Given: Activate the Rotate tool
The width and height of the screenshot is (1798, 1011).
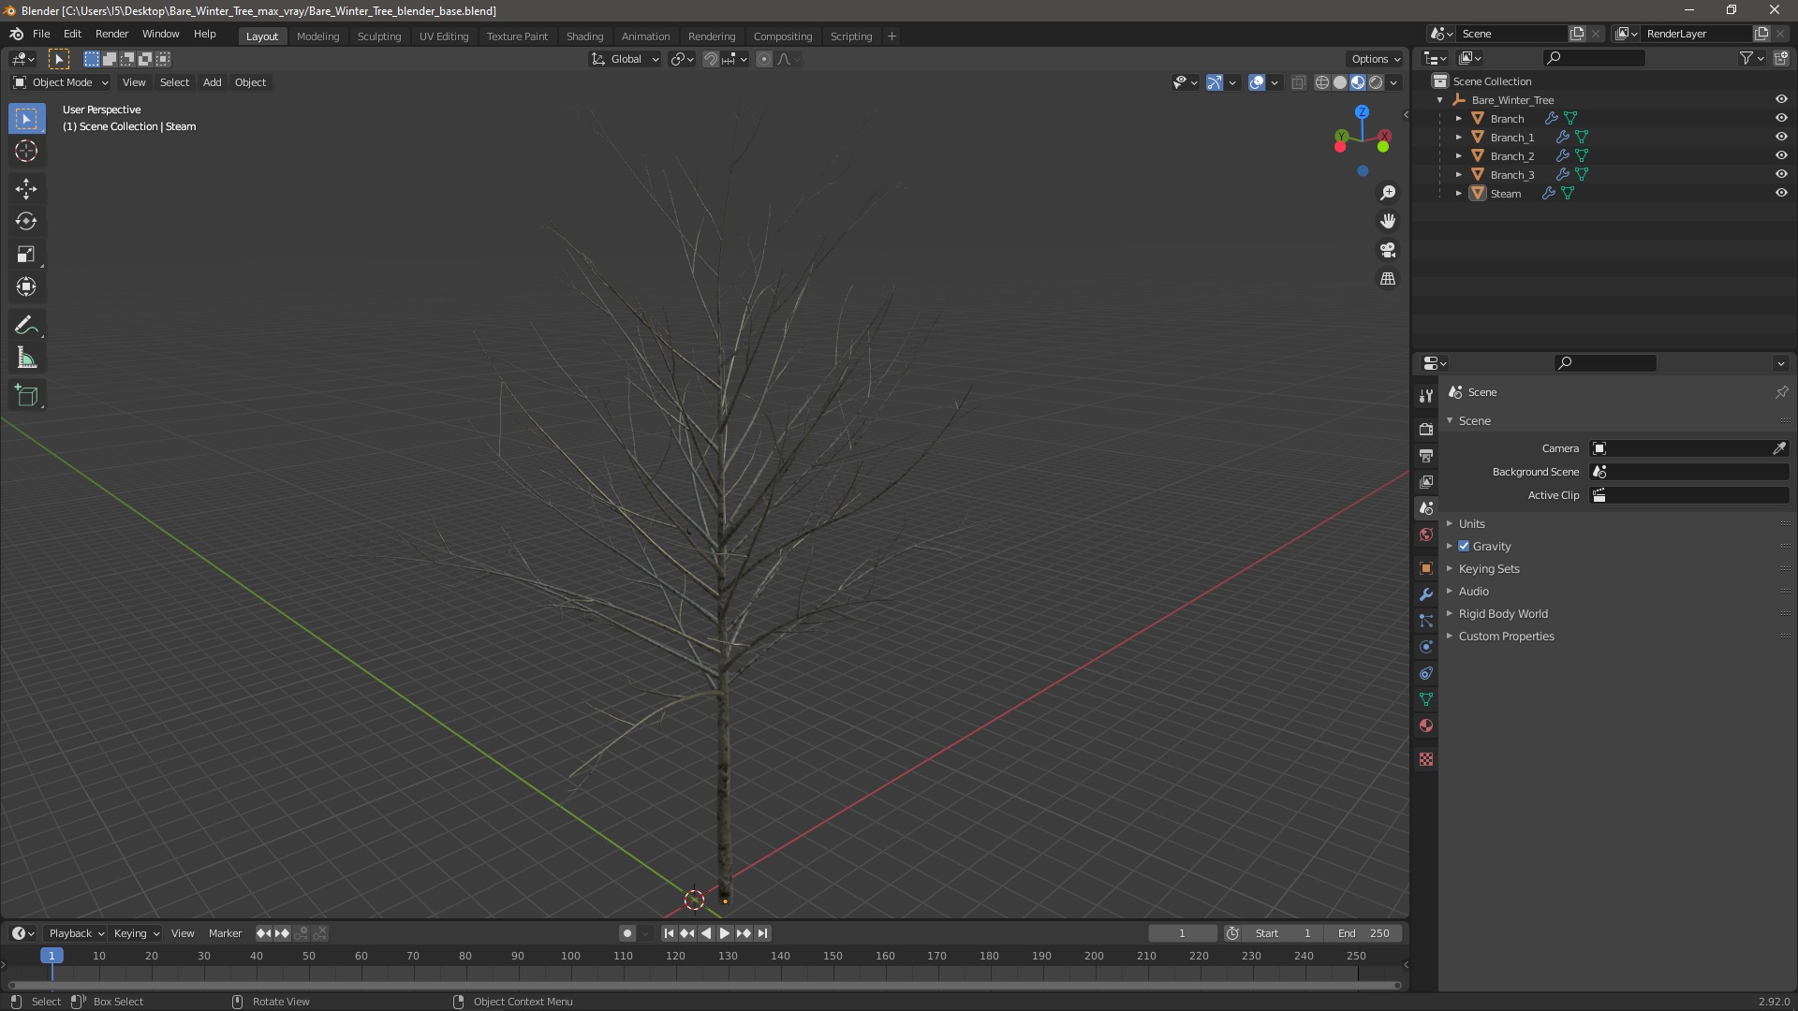Looking at the screenshot, I should pos(26,222).
